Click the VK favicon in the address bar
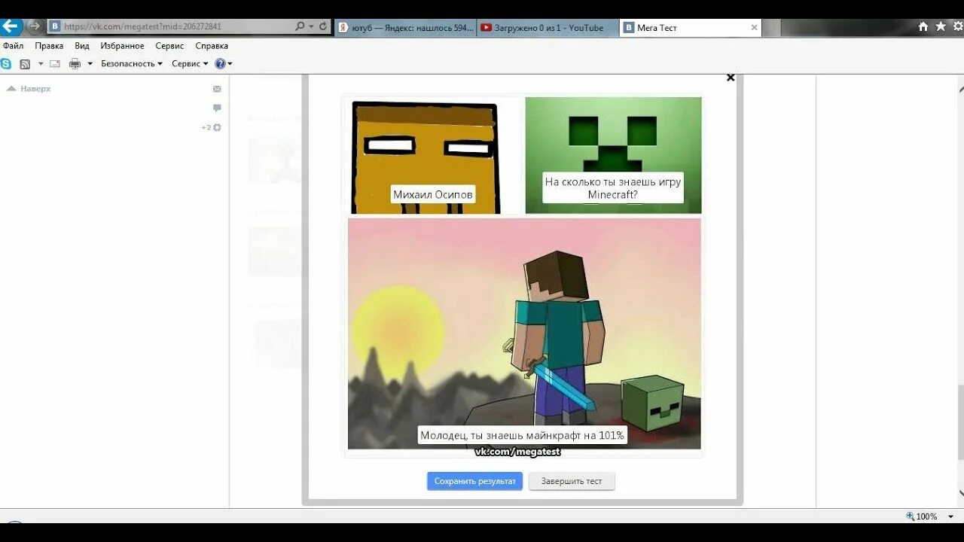Viewport: 964px width, 542px height. tap(54, 26)
